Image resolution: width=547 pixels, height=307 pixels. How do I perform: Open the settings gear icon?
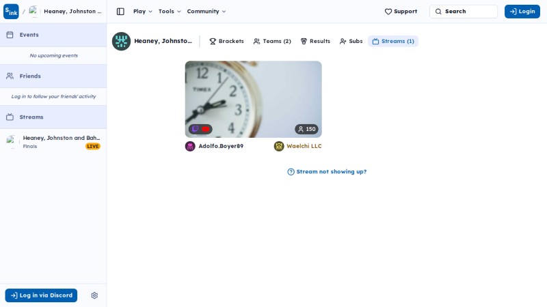(x=94, y=295)
